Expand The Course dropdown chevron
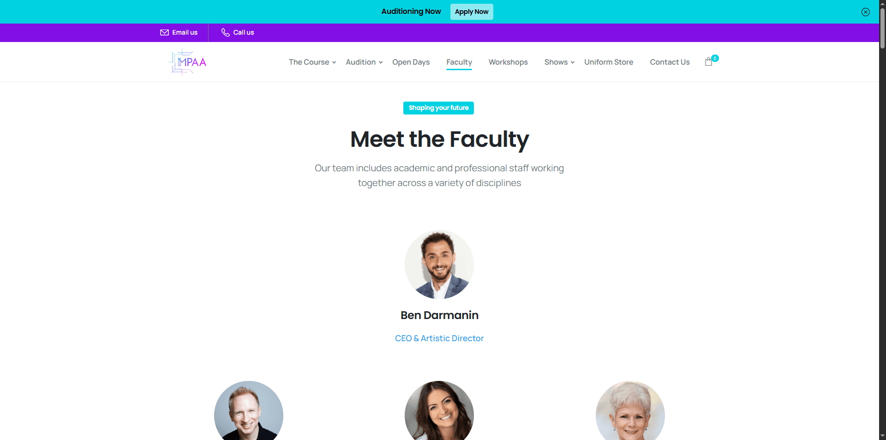The width and height of the screenshot is (886, 440). click(334, 62)
